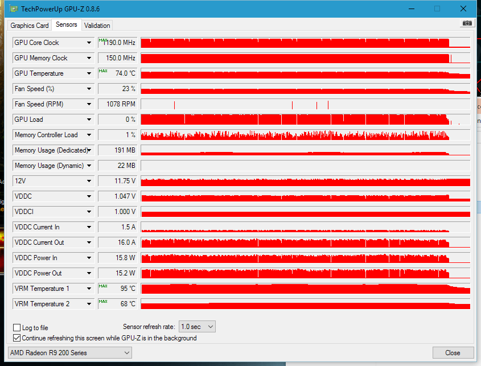Viewport: 481px width, 366px height.
Task: Click the VDDC Current Out value 16.0 A
Action: 117,242
